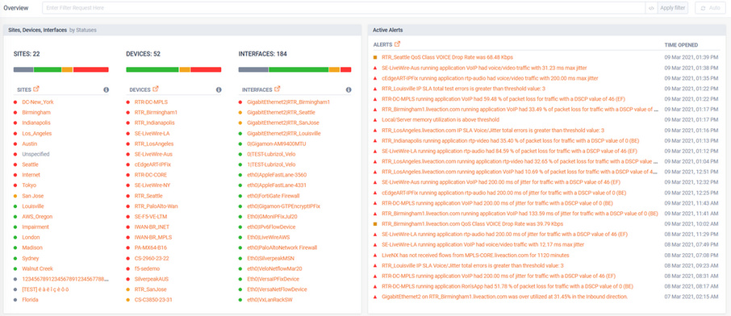
Task: Open Local/Server memory utilization alert
Action: point(441,119)
